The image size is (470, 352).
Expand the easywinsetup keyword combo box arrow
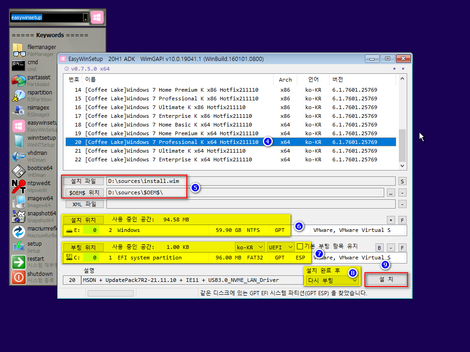pos(85,18)
